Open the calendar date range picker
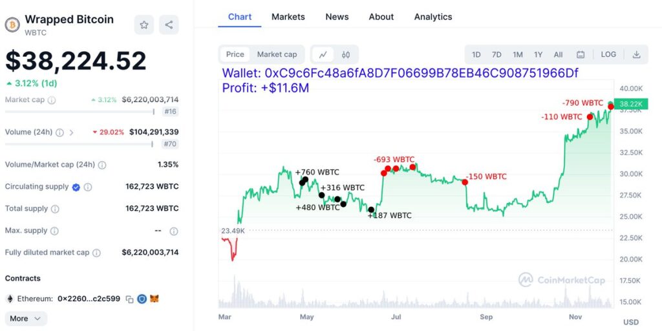 pos(581,55)
